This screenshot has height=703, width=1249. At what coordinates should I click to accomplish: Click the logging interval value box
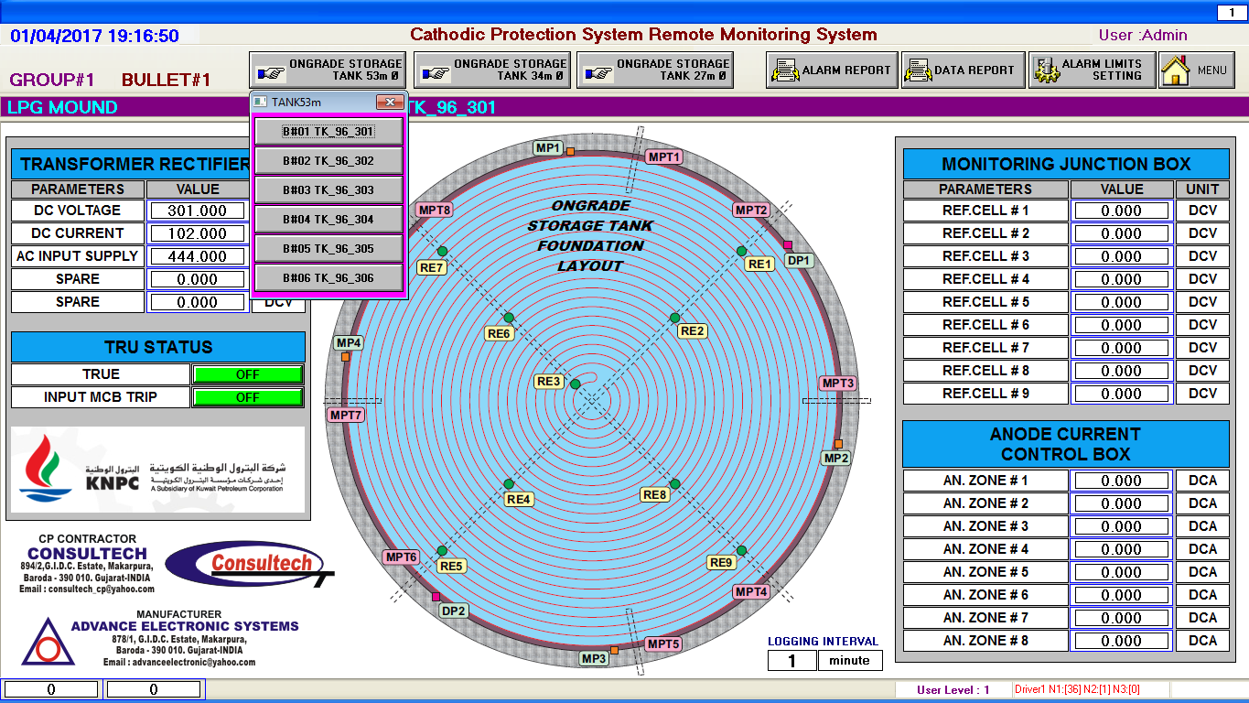791,660
